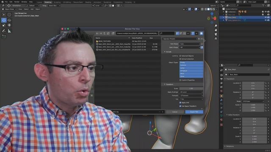Open the outliner filter funnel

(263, 5)
